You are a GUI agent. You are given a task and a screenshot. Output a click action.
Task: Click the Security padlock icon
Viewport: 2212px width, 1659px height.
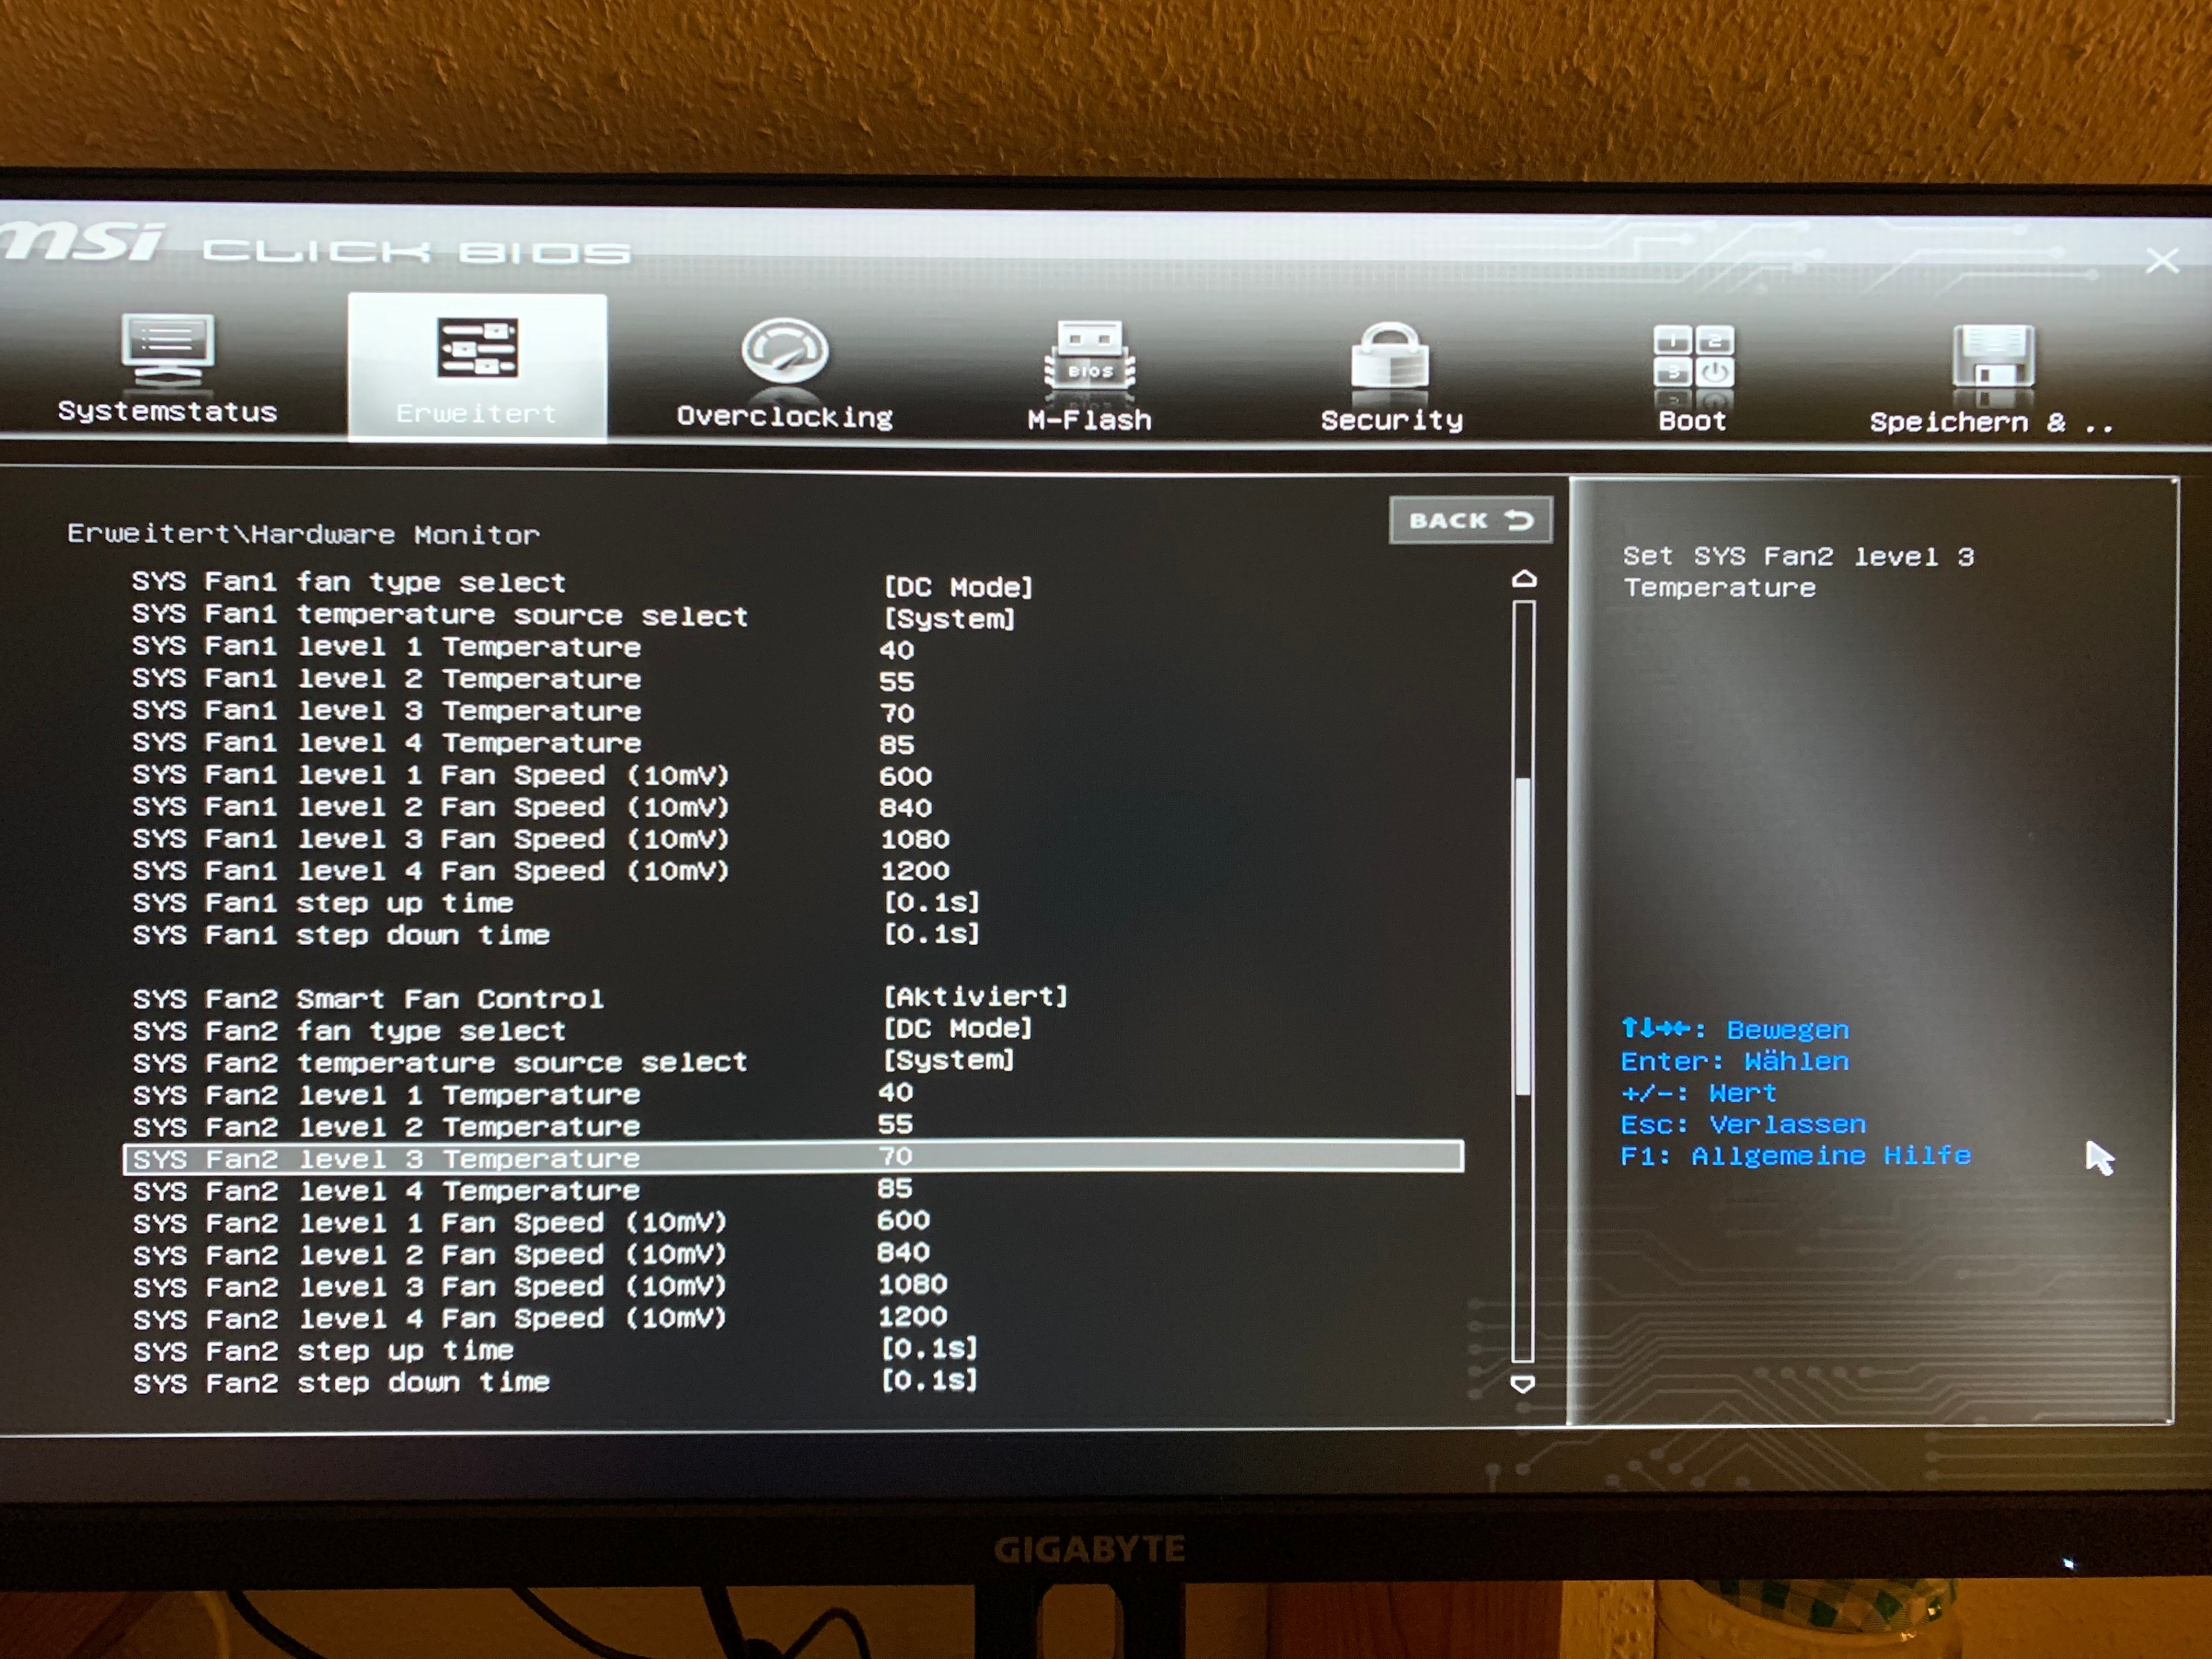[1390, 357]
